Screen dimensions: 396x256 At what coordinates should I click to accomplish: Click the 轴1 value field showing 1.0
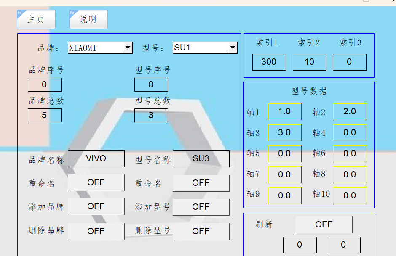click(285, 112)
